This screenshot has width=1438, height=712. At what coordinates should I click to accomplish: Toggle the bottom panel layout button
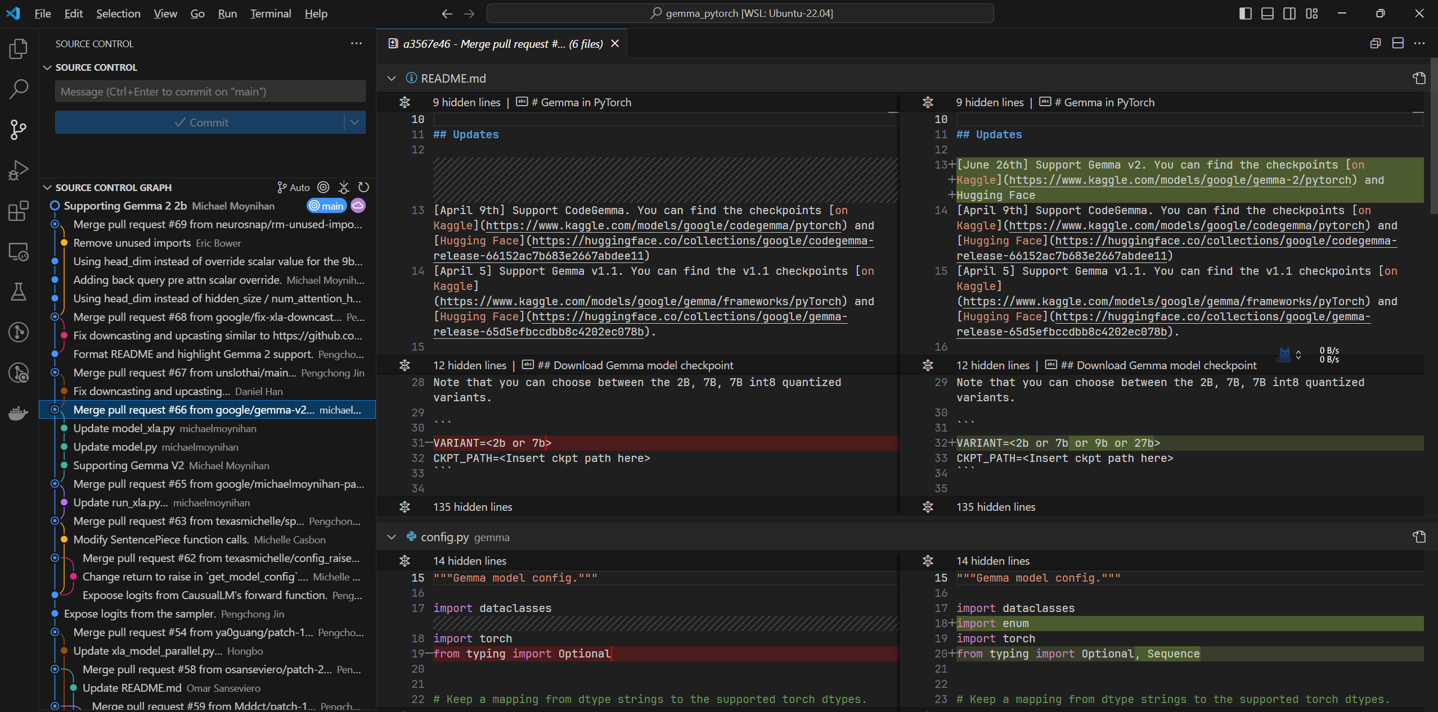pyautogui.click(x=1267, y=13)
